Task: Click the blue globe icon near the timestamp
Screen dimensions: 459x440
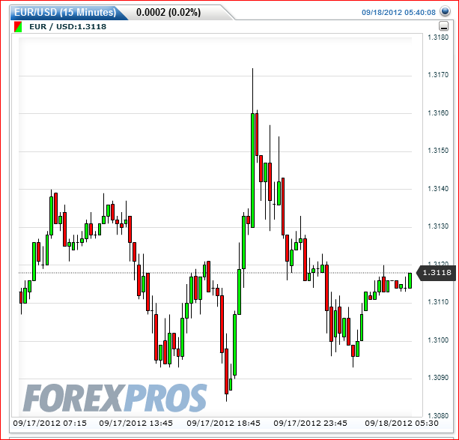Action: pos(446,11)
